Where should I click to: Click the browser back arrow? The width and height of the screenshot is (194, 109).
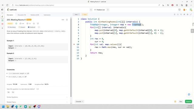coord(3,5)
